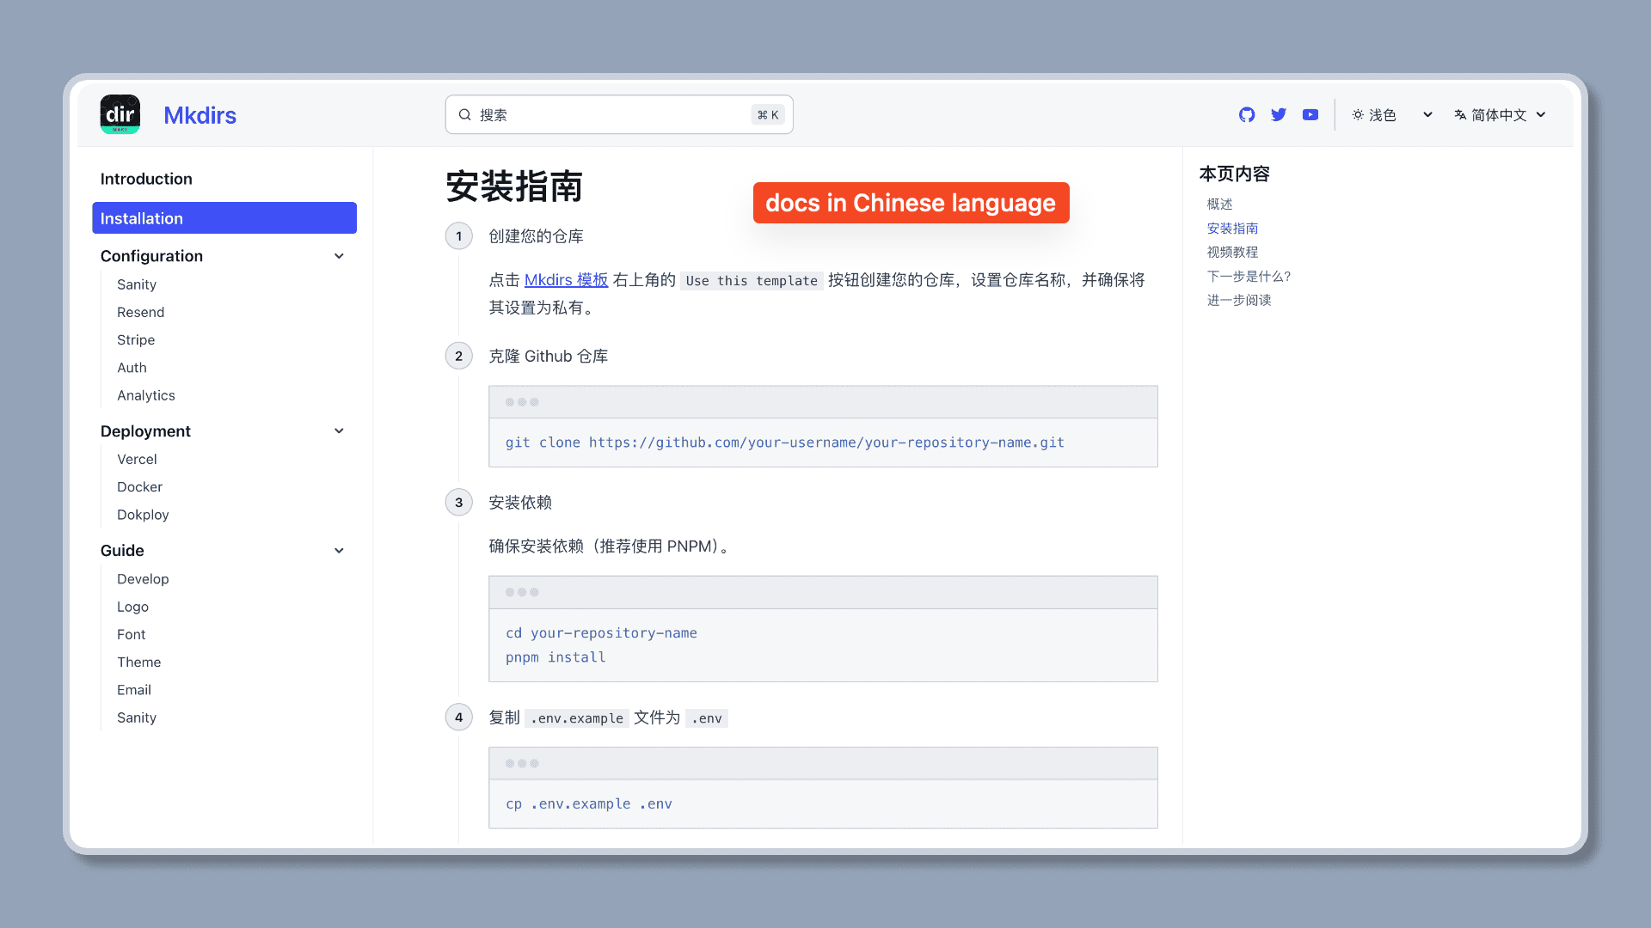Click the sun theme icon
This screenshot has width=1651, height=928.
click(1358, 114)
